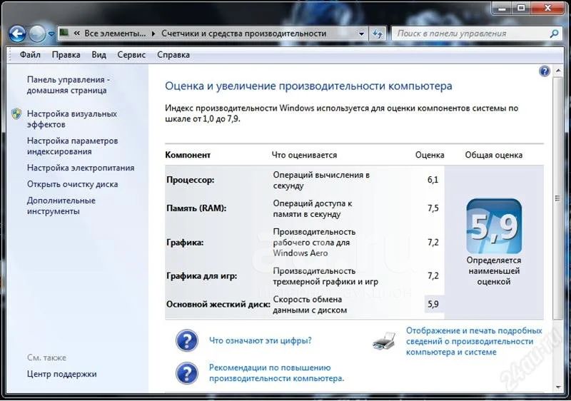Click 'Открыть очистку диска' link
Image resolution: width=571 pixels, height=401 pixels.
click(72, 184)
